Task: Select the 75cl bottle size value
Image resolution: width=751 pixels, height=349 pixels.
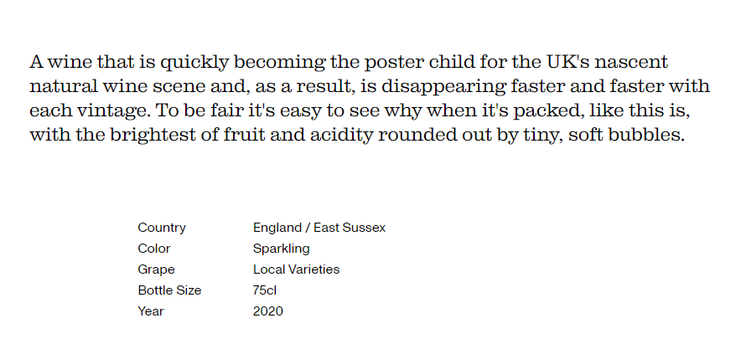Action: tap(265, 290)
